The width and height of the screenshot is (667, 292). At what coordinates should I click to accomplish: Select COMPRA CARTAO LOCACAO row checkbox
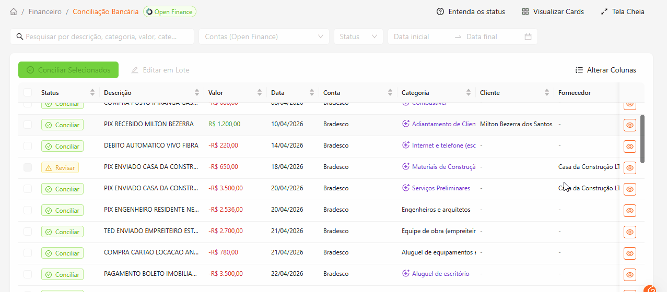tap(28, 253)
